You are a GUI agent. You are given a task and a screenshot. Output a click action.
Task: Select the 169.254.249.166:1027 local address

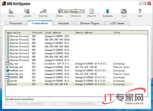(x=57, y=57)
